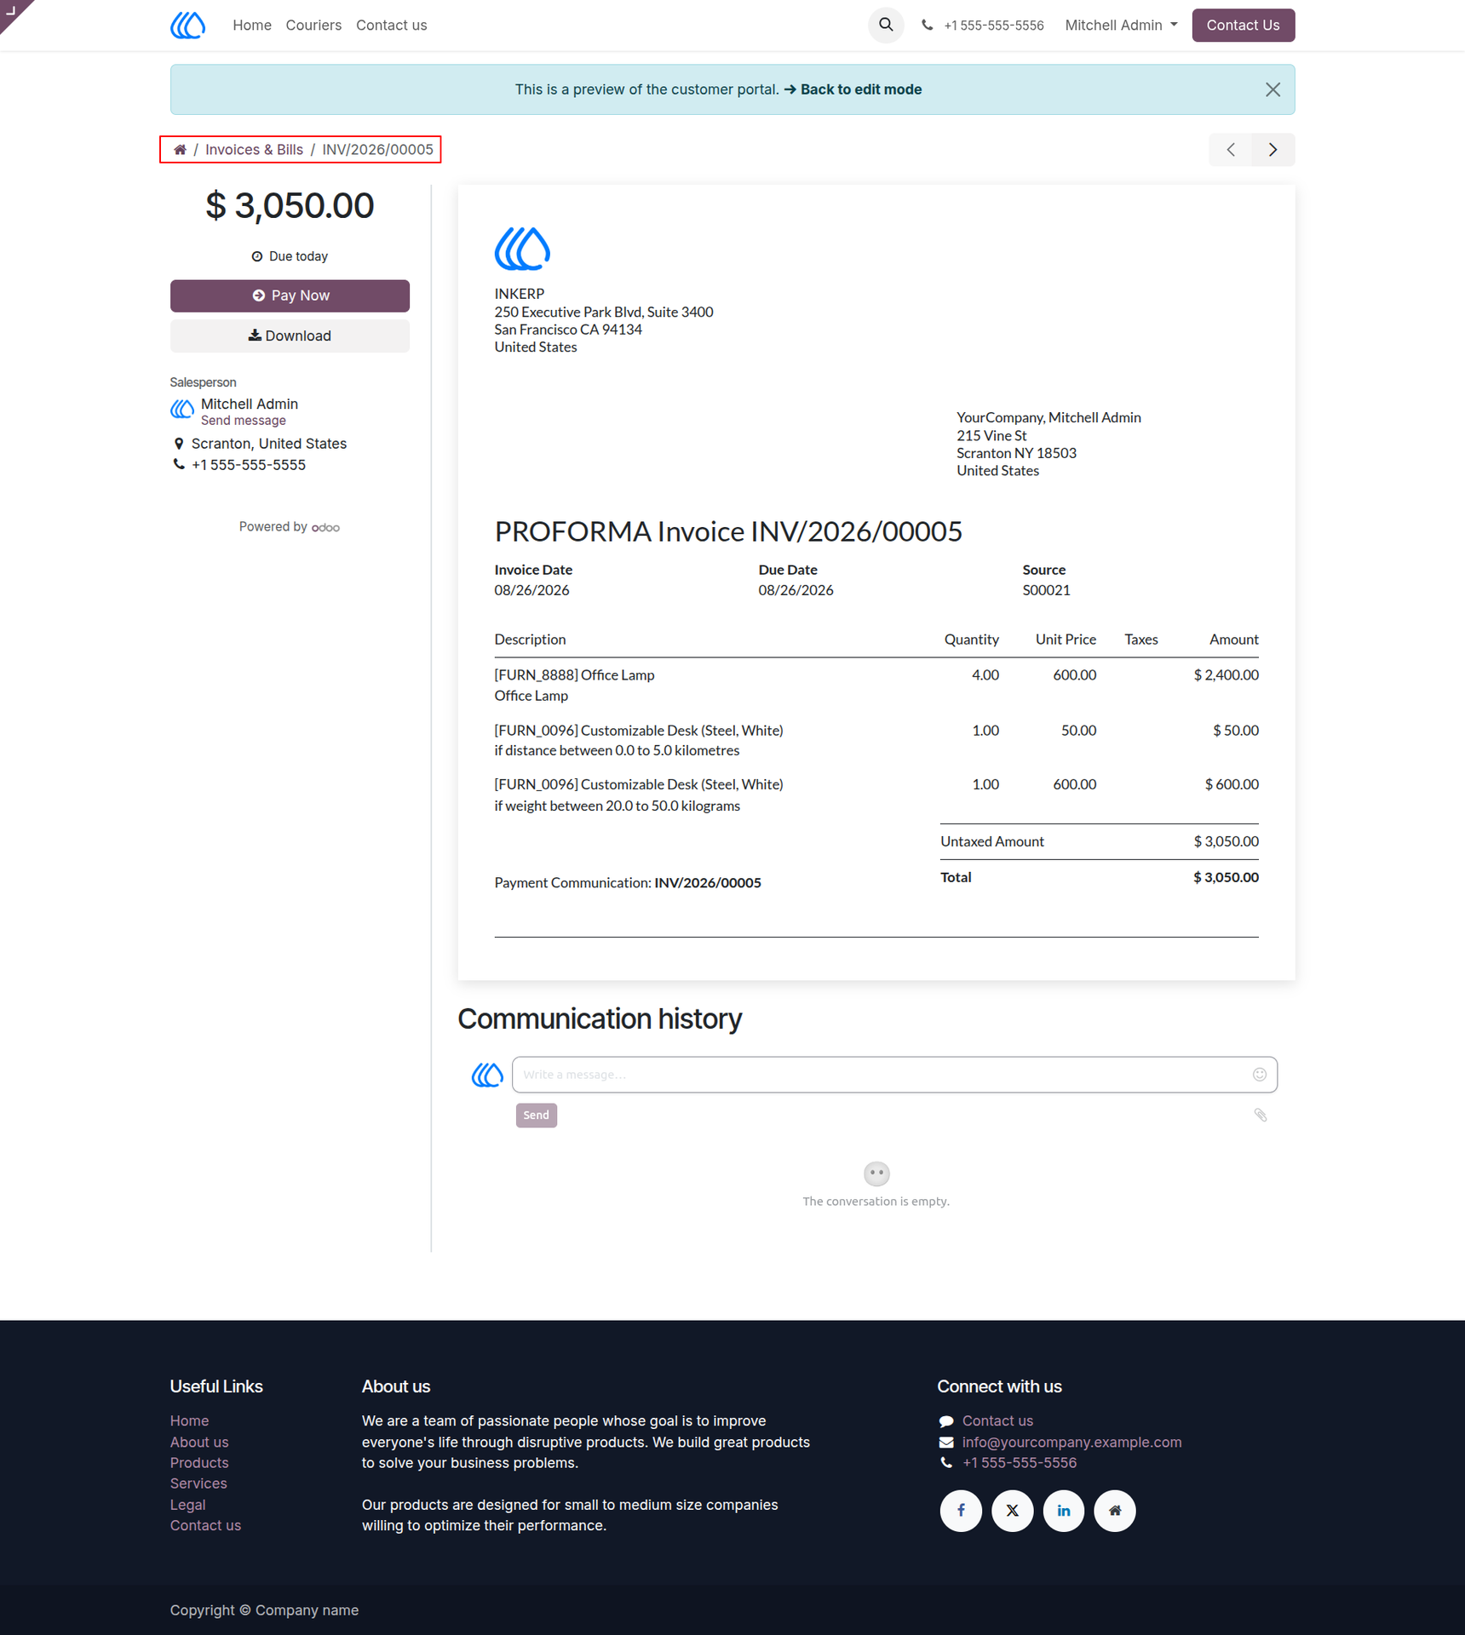
Task: Expand Mitchell Admin user dropdown
Action: (1121, 26)
